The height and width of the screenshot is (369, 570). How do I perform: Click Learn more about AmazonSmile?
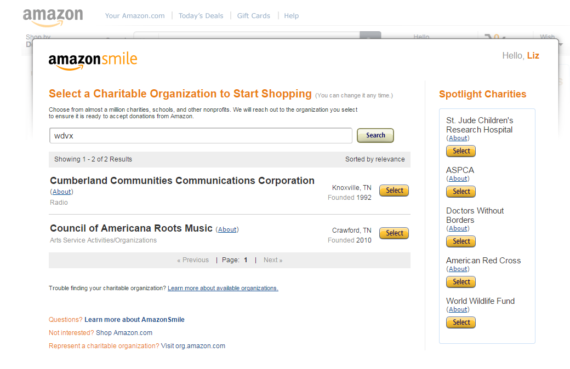point(134,320)
